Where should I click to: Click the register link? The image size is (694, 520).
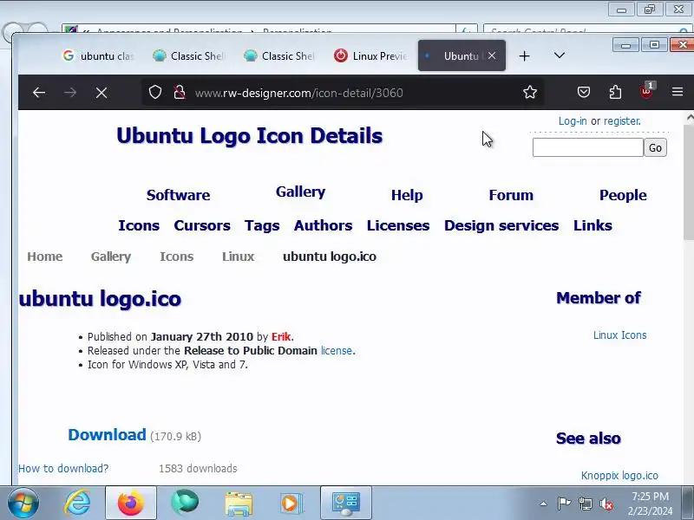point(622,121)
